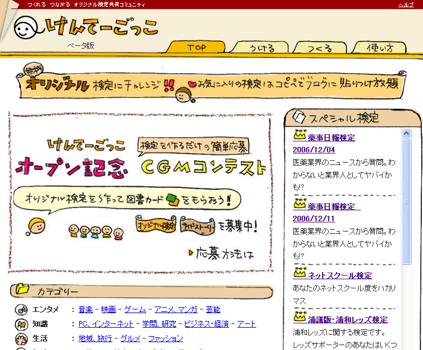Click the 応募方法は link in contest banner

222,253
